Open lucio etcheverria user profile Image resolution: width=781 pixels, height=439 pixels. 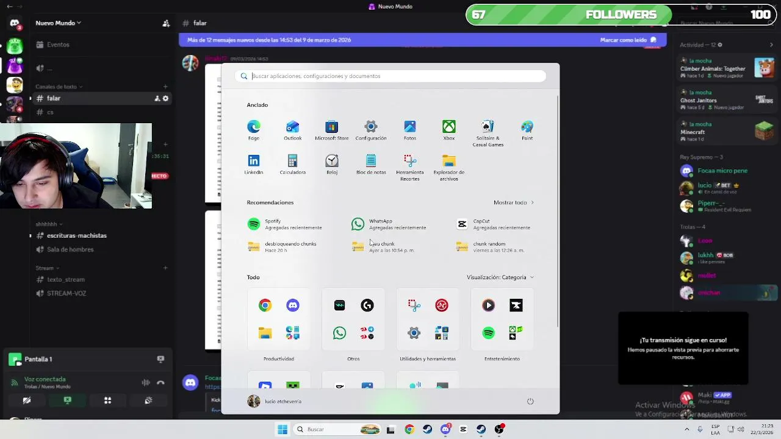275,401
